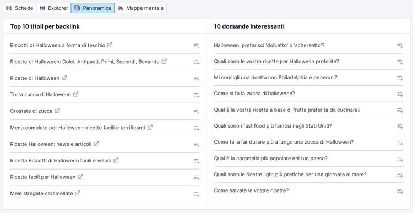Open 'Menu completo per Halloween' title link
The height and width of the screenshot is (213, 413).
78,128
